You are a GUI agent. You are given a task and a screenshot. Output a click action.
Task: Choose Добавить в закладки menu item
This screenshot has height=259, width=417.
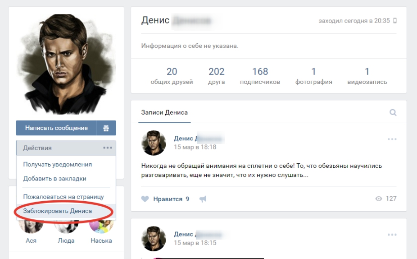[x=54, y=179]
